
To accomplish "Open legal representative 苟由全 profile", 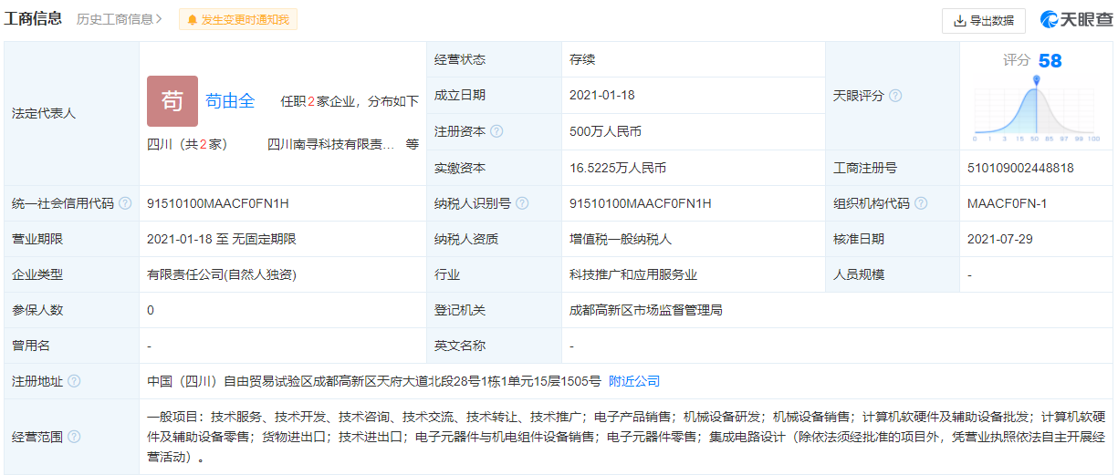I will click(230, 101).
